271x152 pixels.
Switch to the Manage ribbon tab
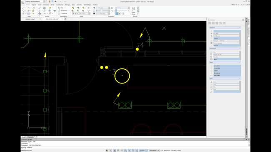68,5
